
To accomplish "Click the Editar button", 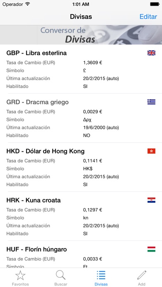I will point(148,16).
